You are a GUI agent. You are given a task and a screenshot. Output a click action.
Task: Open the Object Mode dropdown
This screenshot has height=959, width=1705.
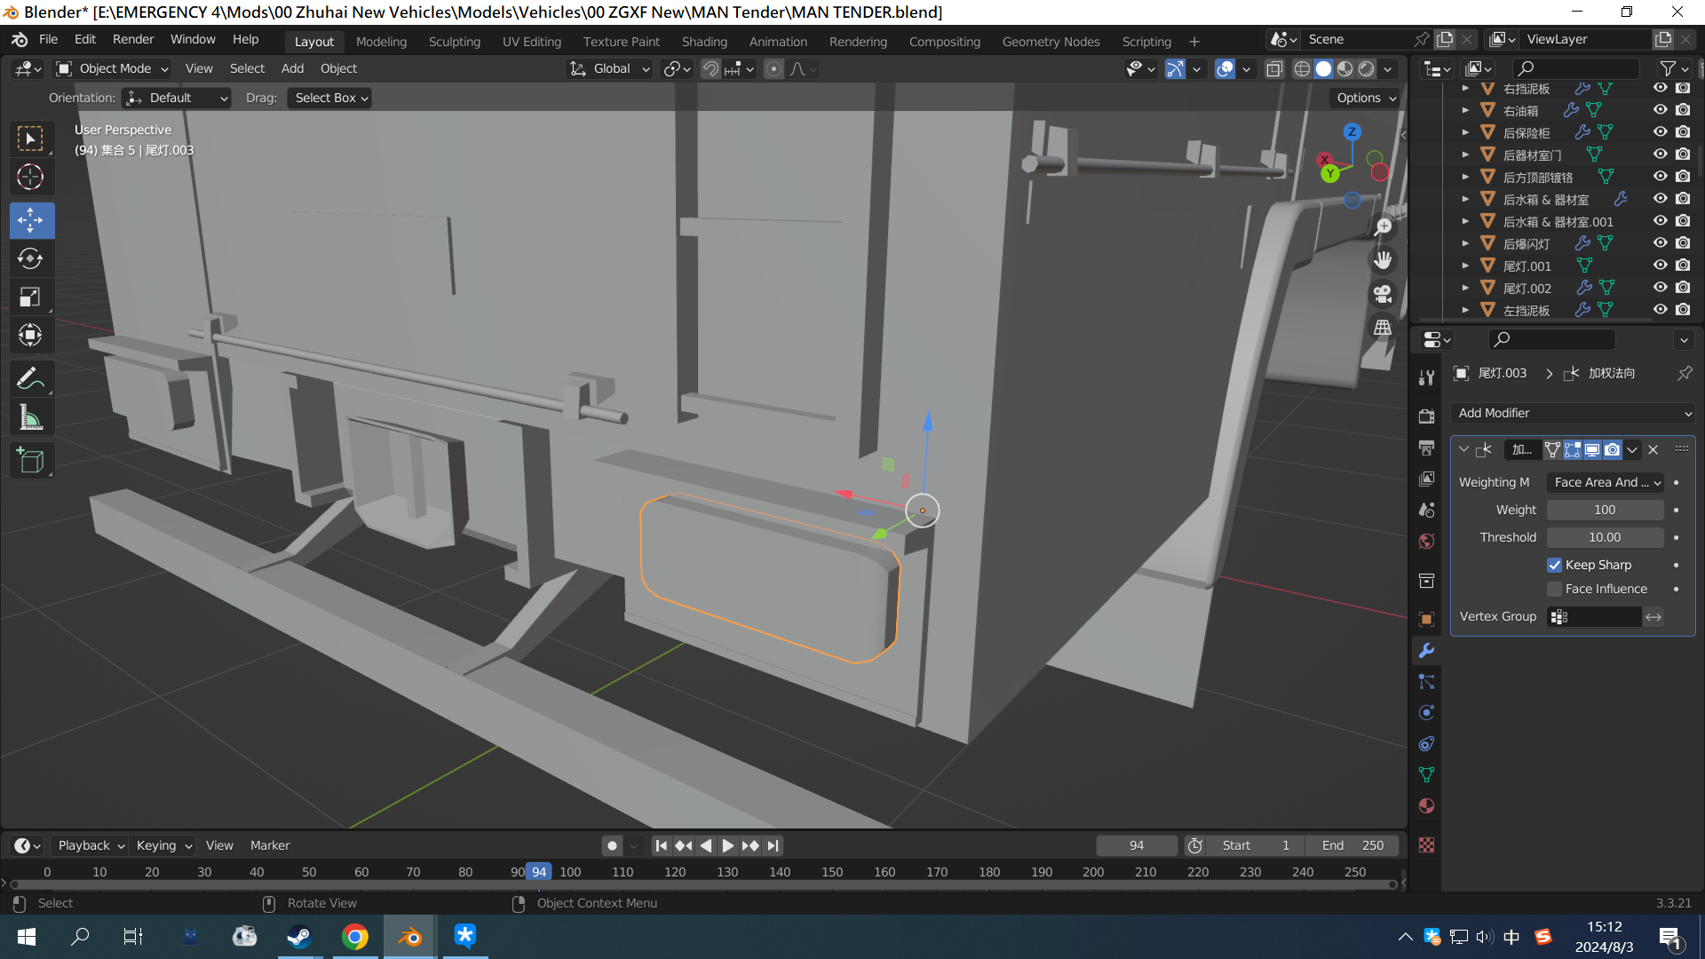pyautogui.click(x=113, y=68)
